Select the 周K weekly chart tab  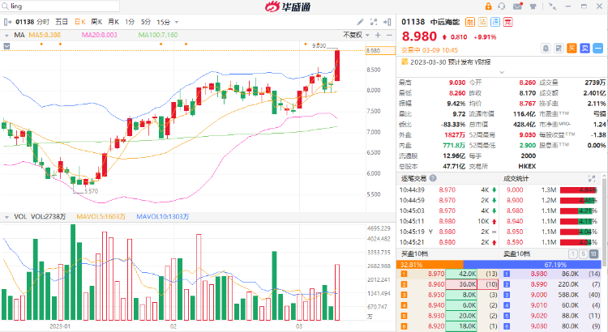(96, 22)
